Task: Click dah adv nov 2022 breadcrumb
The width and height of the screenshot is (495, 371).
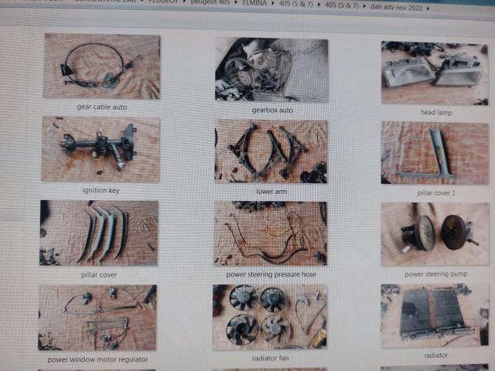Action: click(396, 7)
